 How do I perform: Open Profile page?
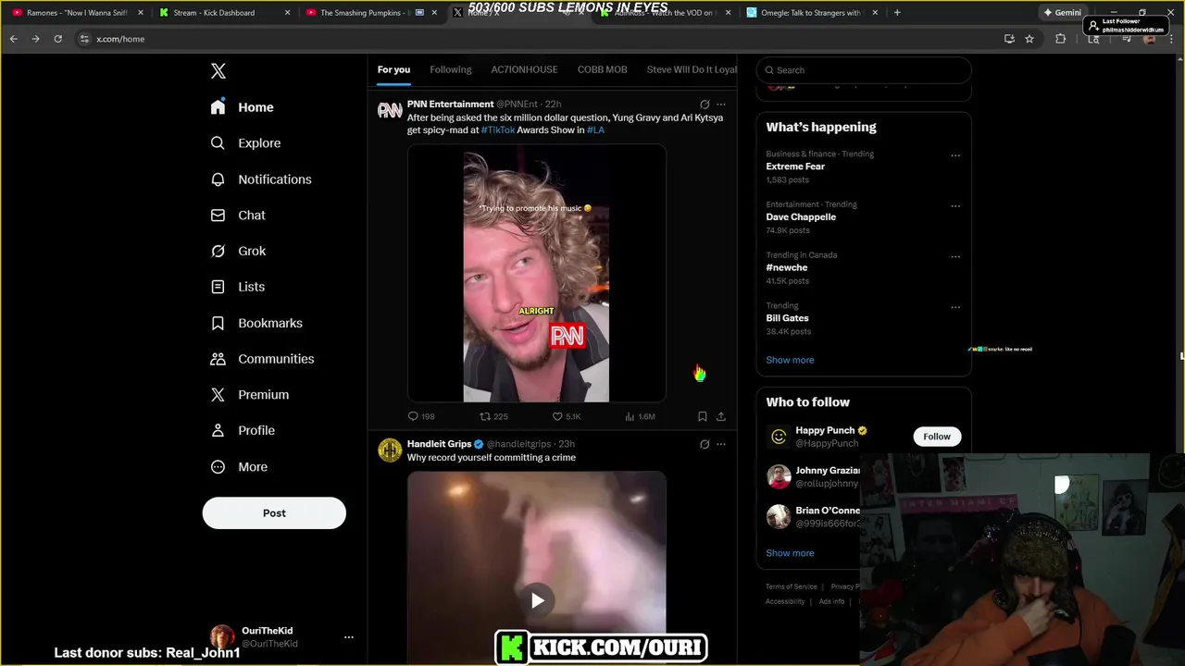243,431
